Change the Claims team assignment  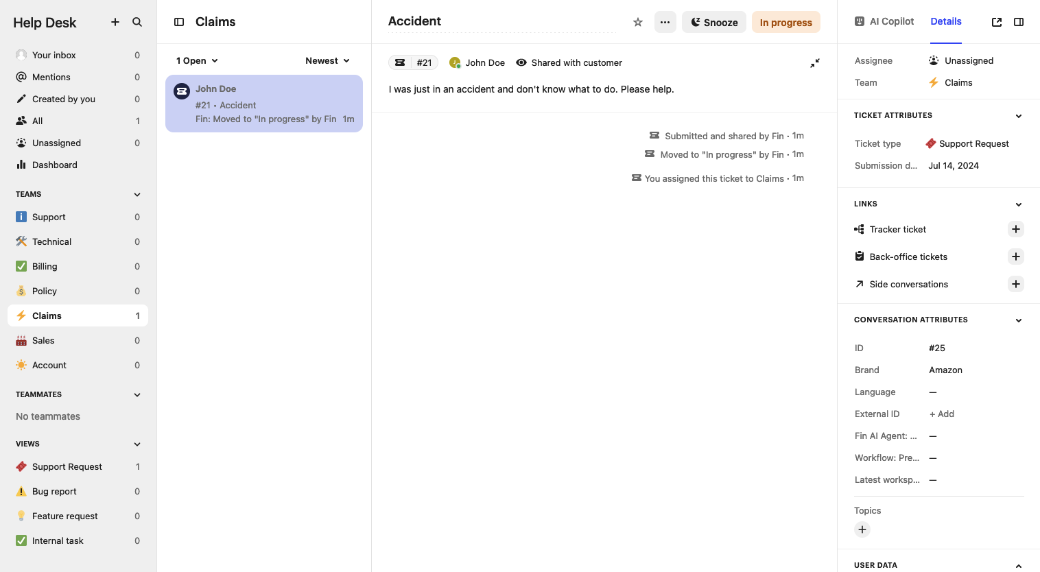950,82
